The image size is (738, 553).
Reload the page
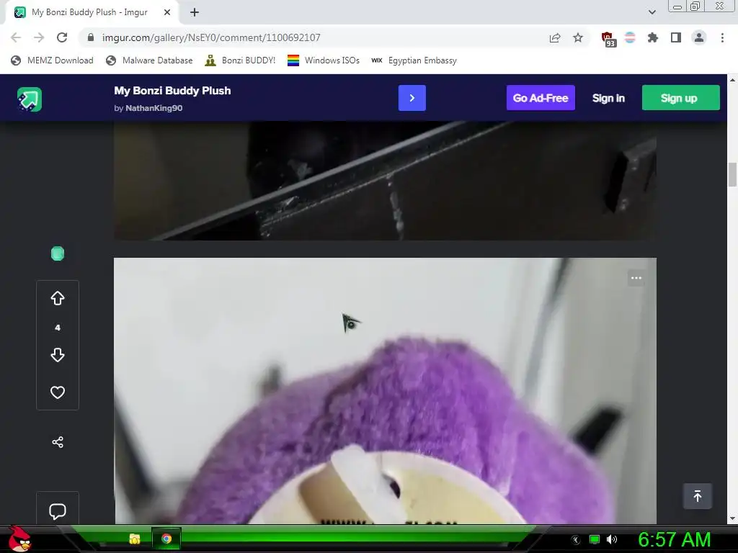click(62, 37)
